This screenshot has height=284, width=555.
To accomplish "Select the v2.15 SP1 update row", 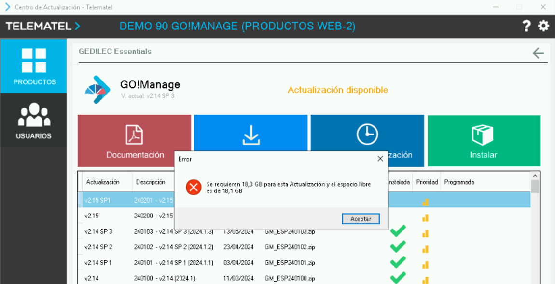I will tap(304, 200).
